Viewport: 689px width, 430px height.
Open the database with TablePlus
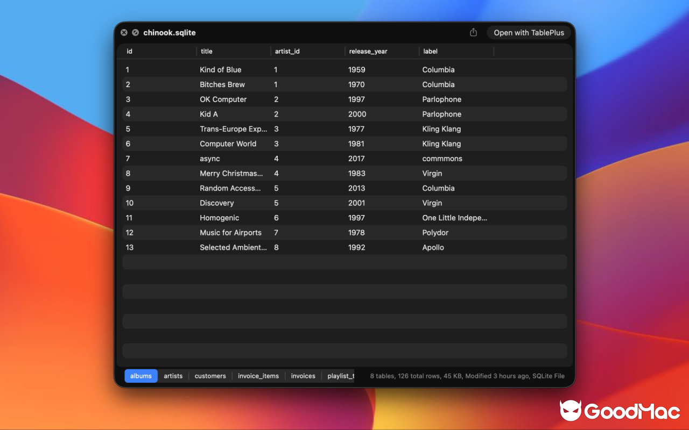[x=529, y=32]
